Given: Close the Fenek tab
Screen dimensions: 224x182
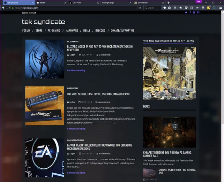Looking at the screenshot, I should (65, 3).
